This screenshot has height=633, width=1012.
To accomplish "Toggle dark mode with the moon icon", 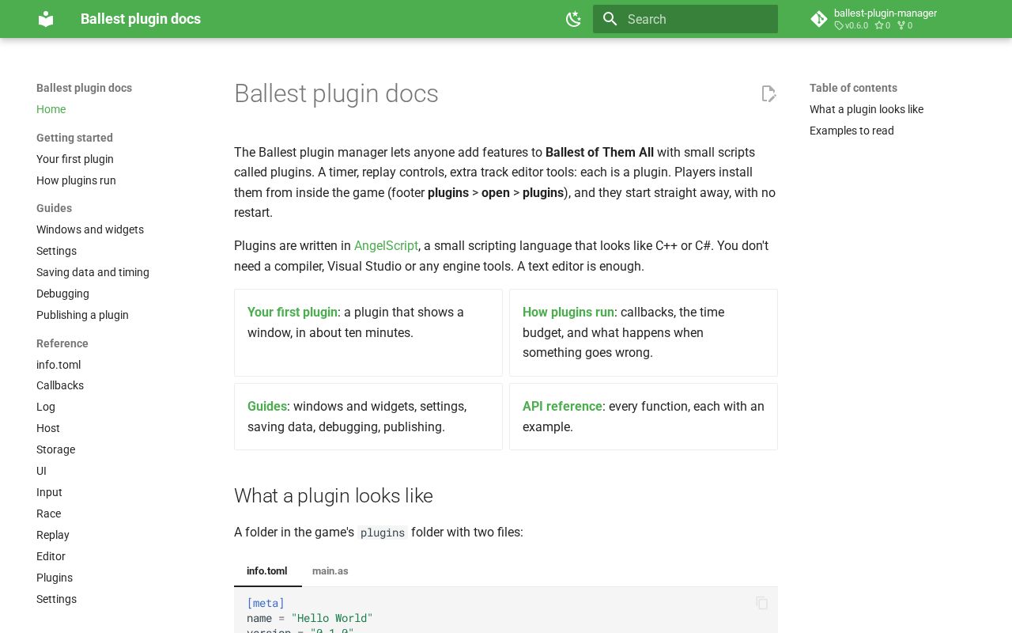I will 574,19.
